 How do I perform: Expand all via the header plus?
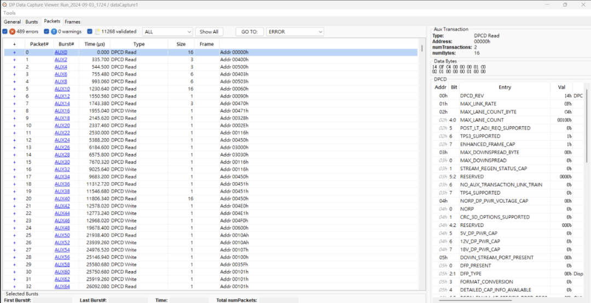pos(14,44)
